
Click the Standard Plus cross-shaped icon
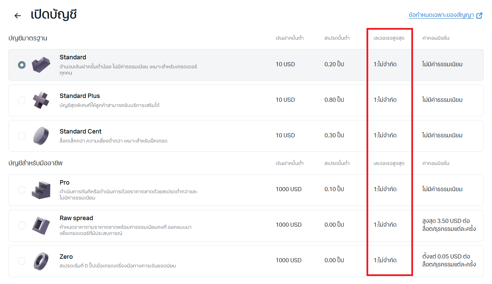(41, 100)
